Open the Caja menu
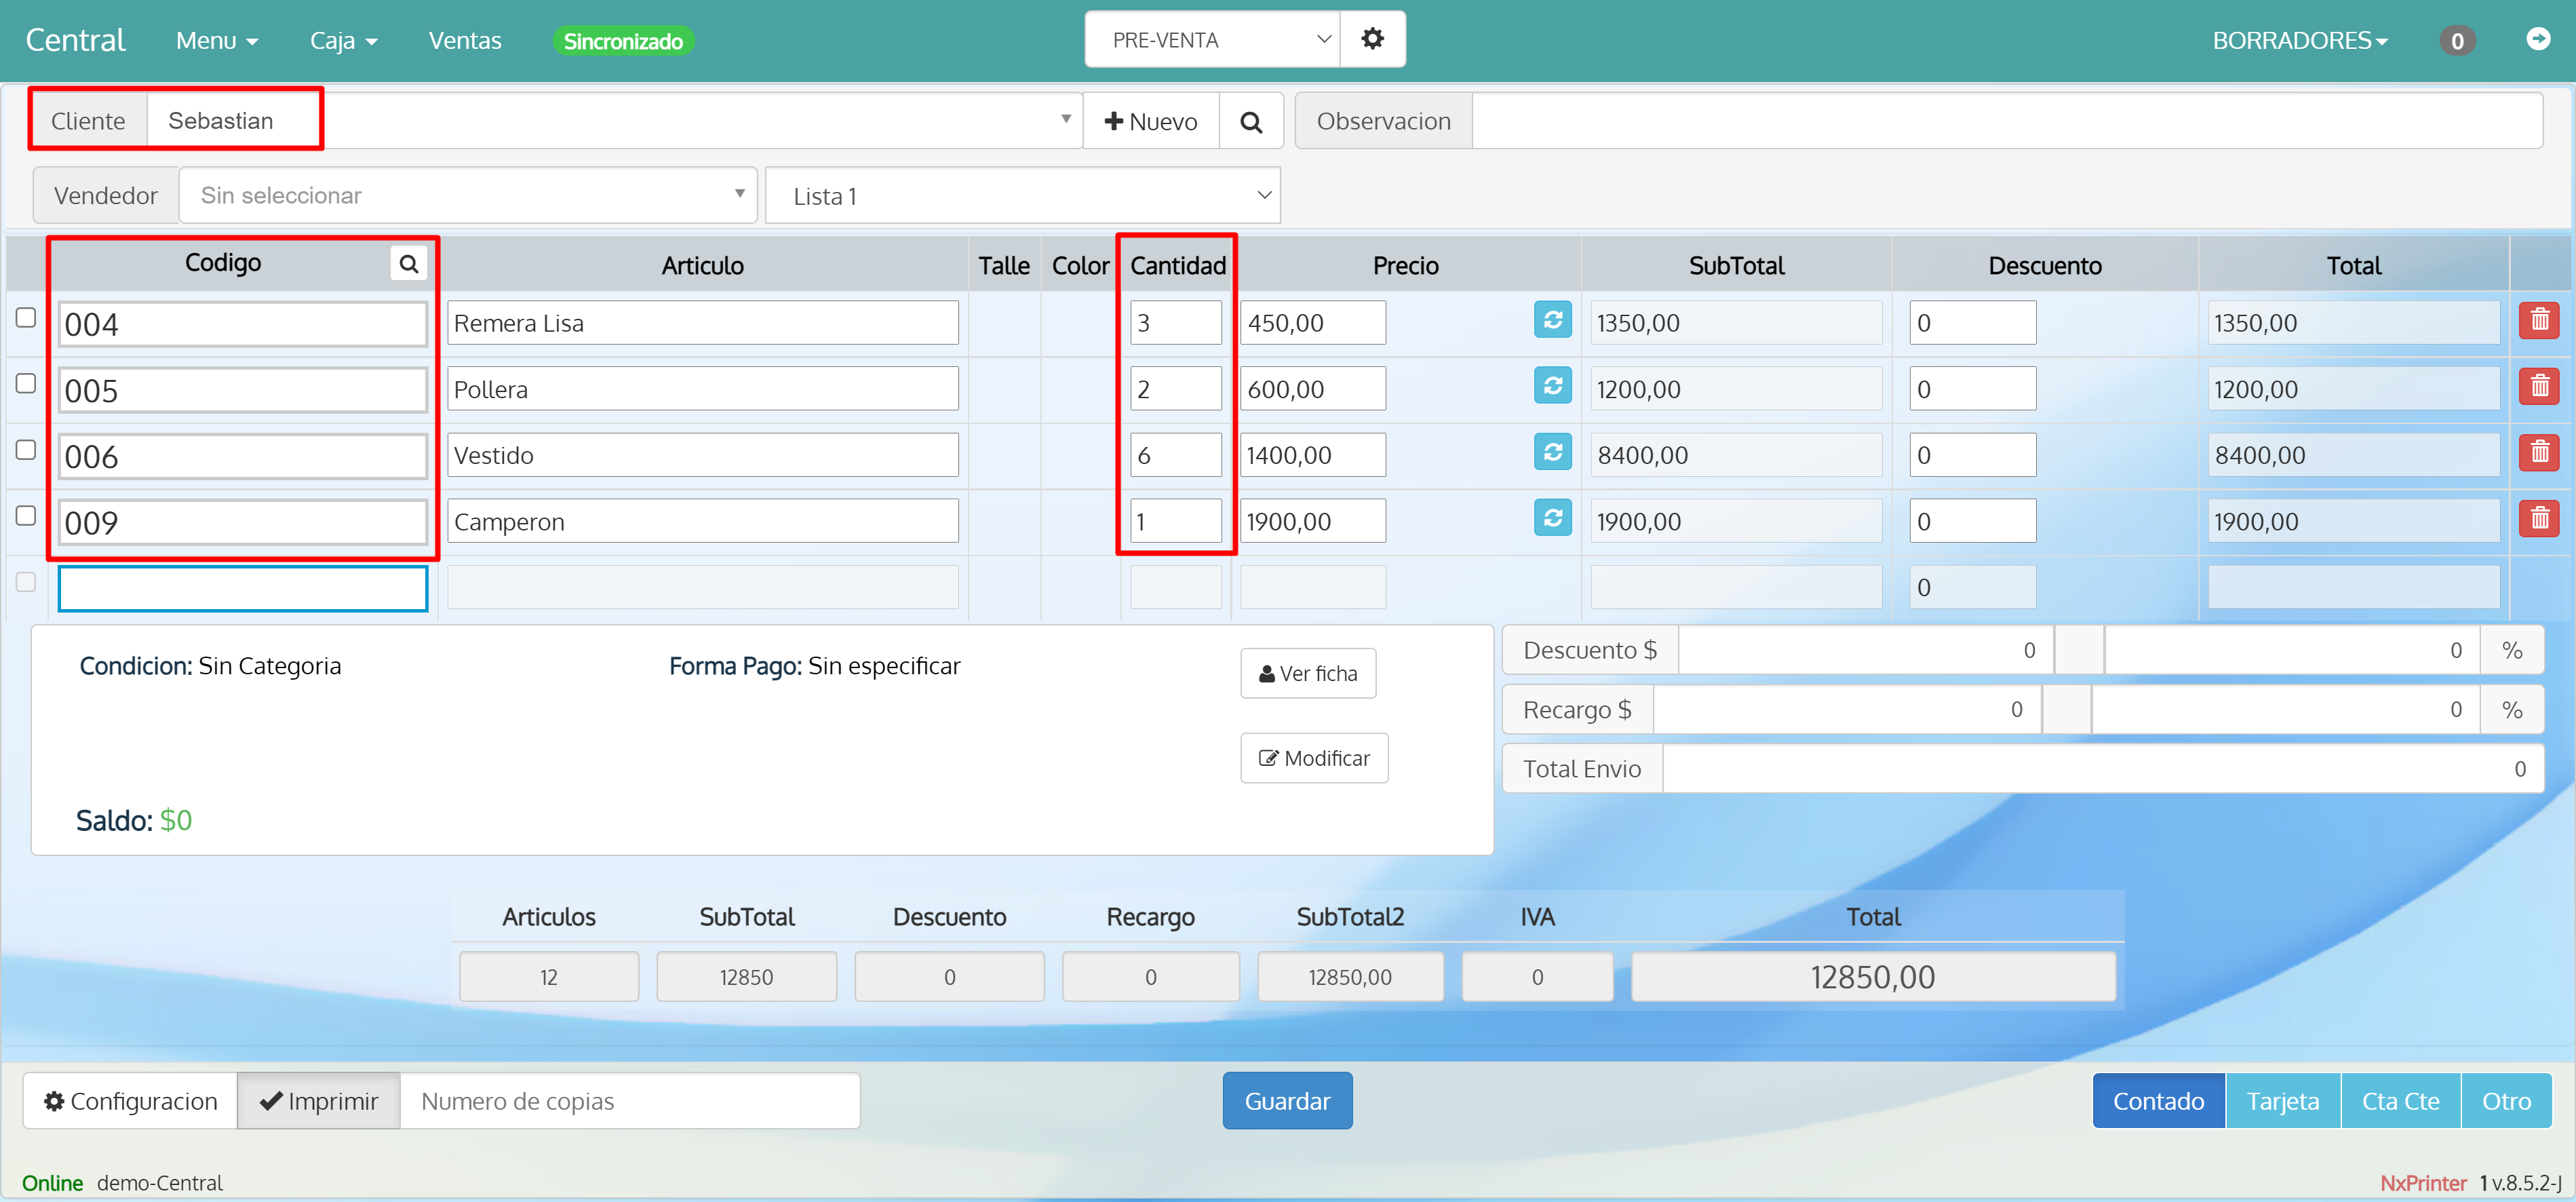2576x1202 pixels. coord(343,41)
